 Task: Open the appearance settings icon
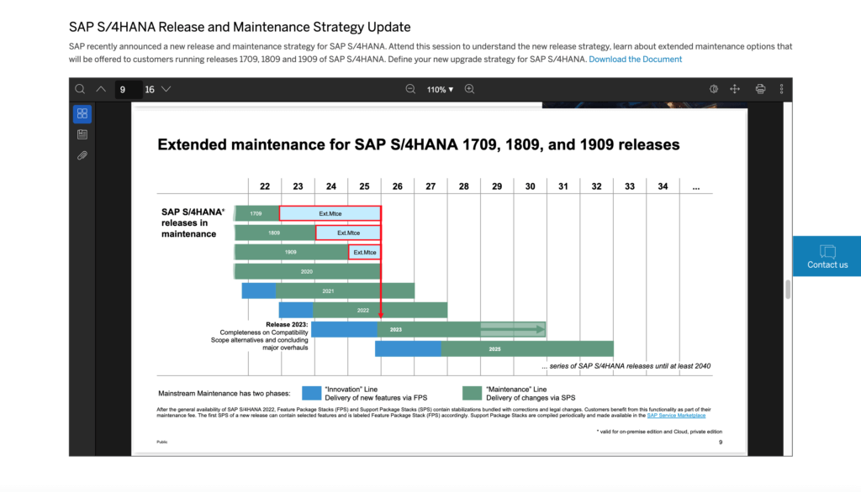[714, 88]
